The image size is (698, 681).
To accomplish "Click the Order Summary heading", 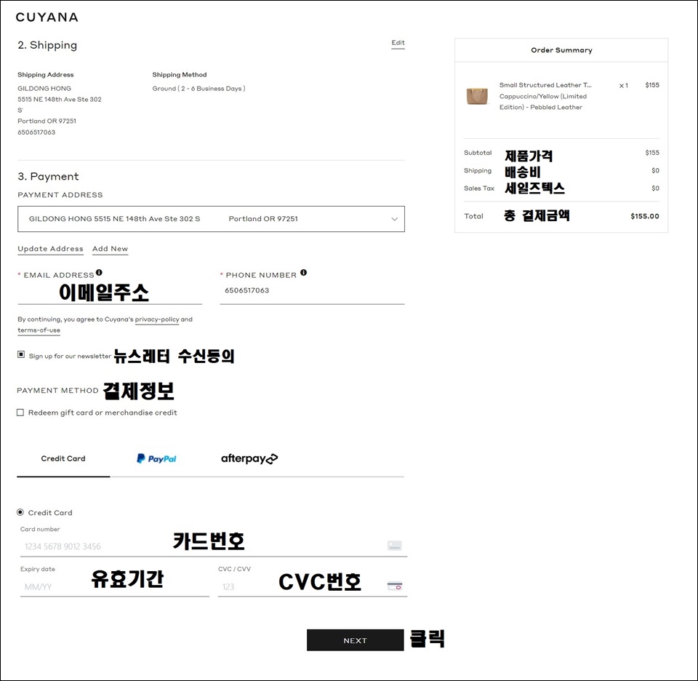I will click(x=561, y=50).
